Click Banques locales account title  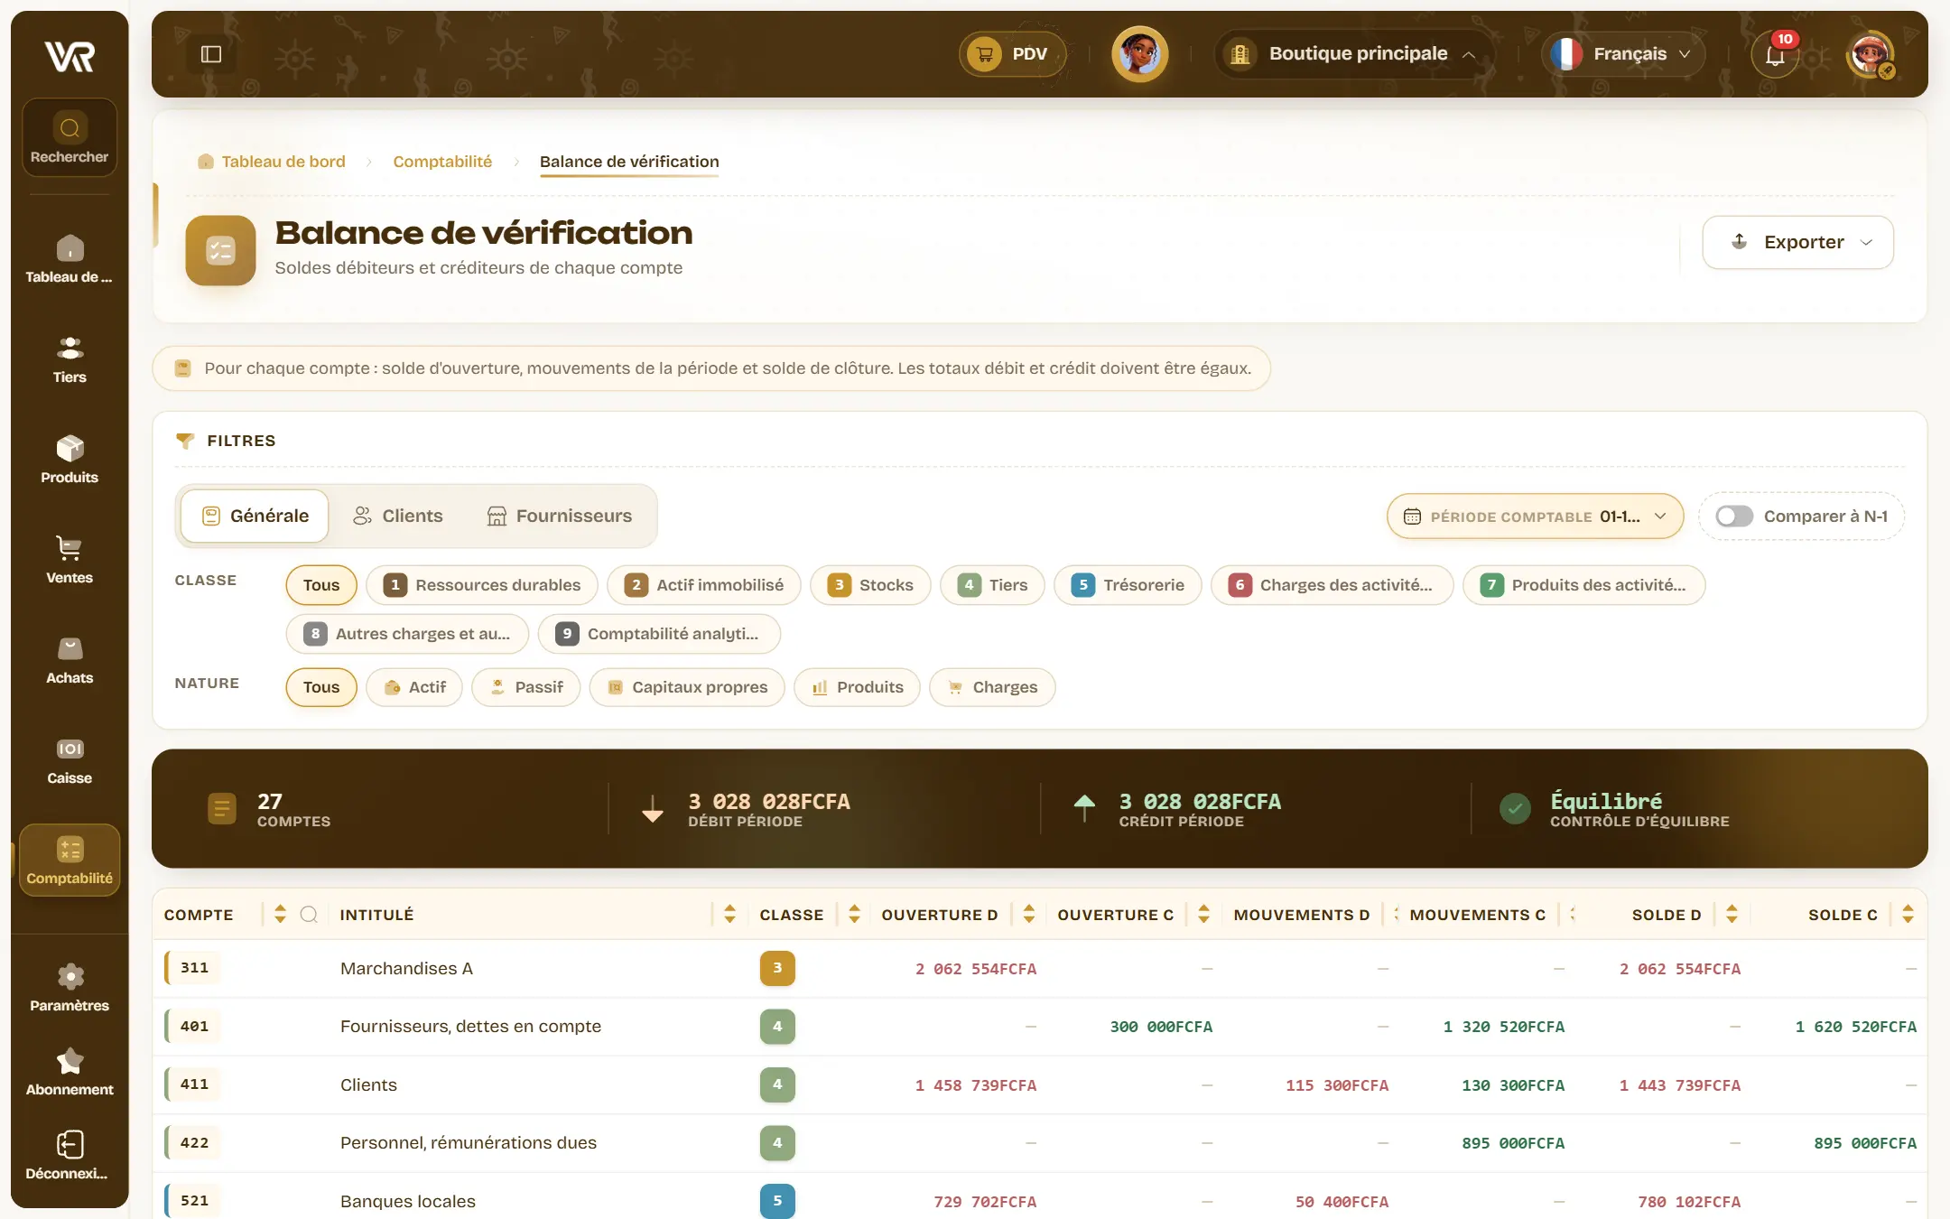click(x=407, y=1201)
